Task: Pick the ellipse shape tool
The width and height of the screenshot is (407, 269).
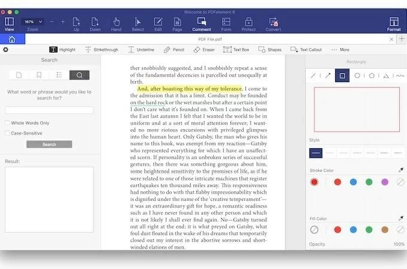Action: click(357, 75)
